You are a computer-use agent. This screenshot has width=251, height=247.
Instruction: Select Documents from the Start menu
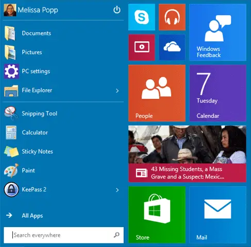coord(63,33)
